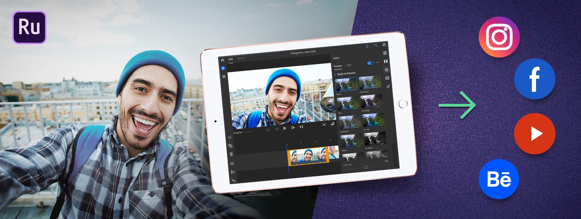
Task: Step forward one frame
Action: pos(293,128)
